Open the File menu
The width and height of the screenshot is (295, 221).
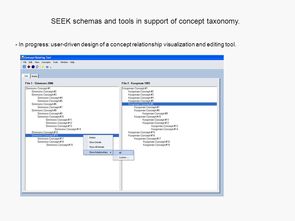(25, 62)
